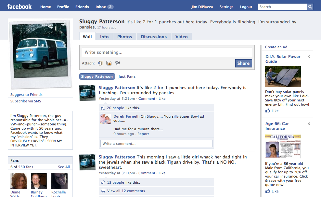Viewport: 321px width, 197px height.
Task: Switch to the Discussions tab
Action: [154, 37]
